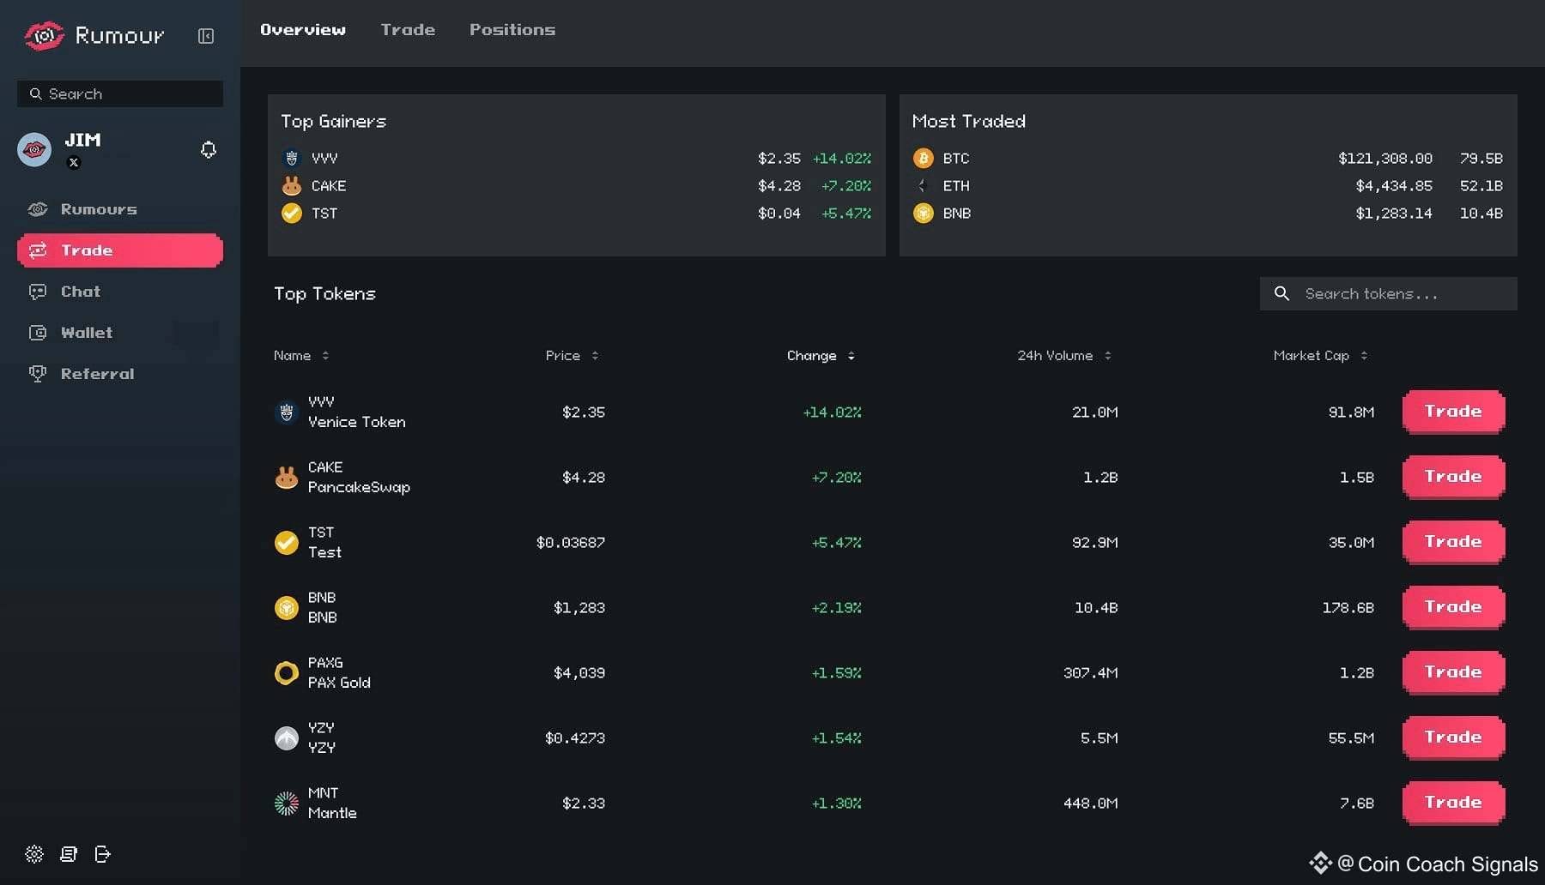Click the PancakeSwap CAKE icon in Top Tokens
This screenshot has width=1545, height=885.
click(287, 478)
